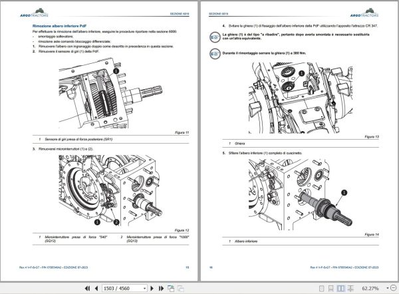
Task: Click step 3 'Rimuovere i microinterruttori' text
Action: [66, 149]
